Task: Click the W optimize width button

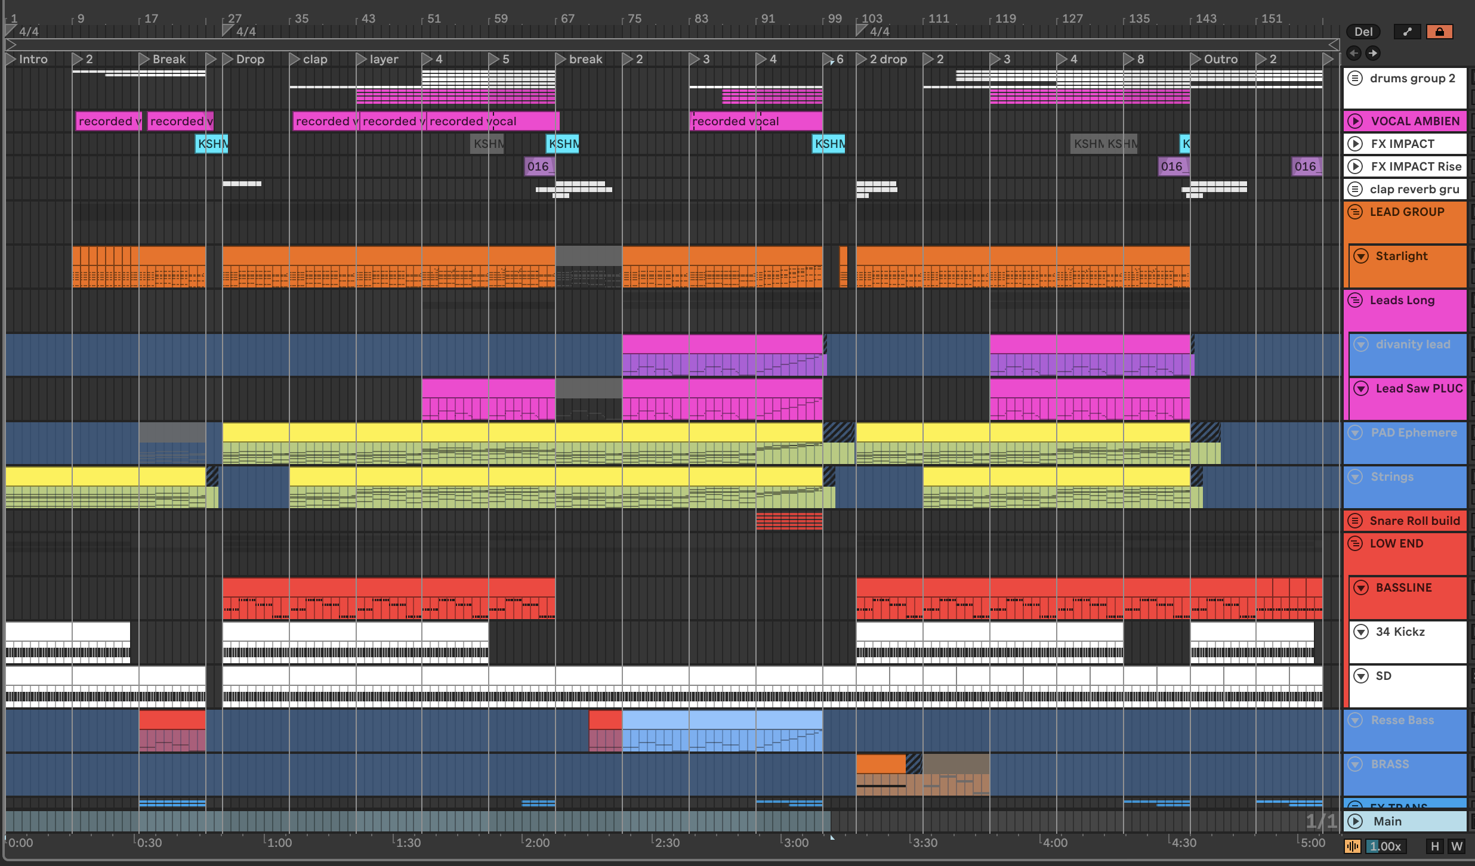Action: coord(1457,846)
